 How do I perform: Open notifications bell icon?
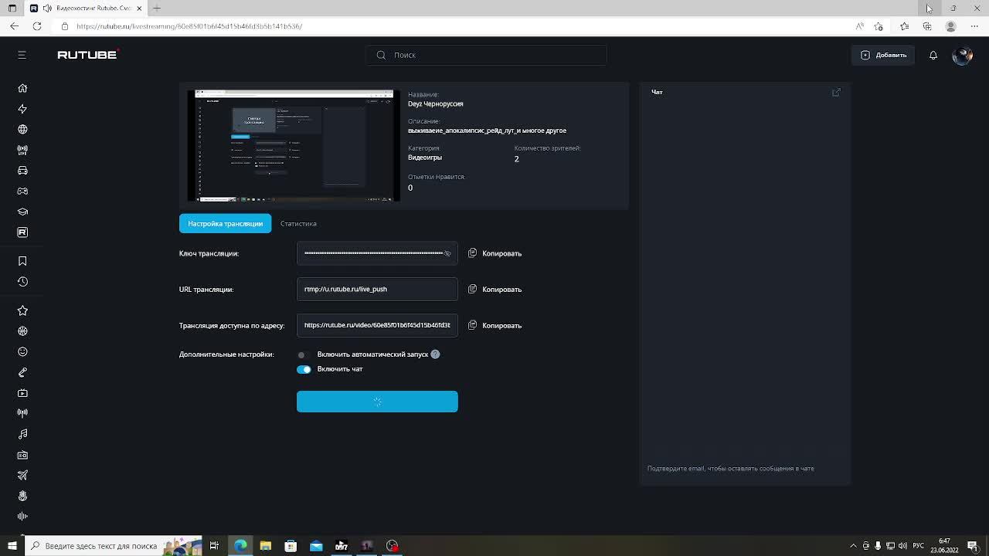pos(933,55)
